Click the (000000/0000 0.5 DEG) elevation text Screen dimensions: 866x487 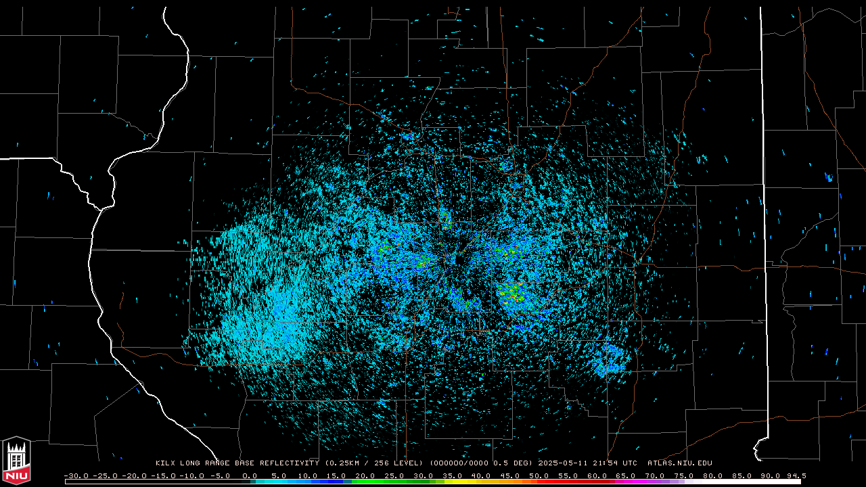pos(482,463)
